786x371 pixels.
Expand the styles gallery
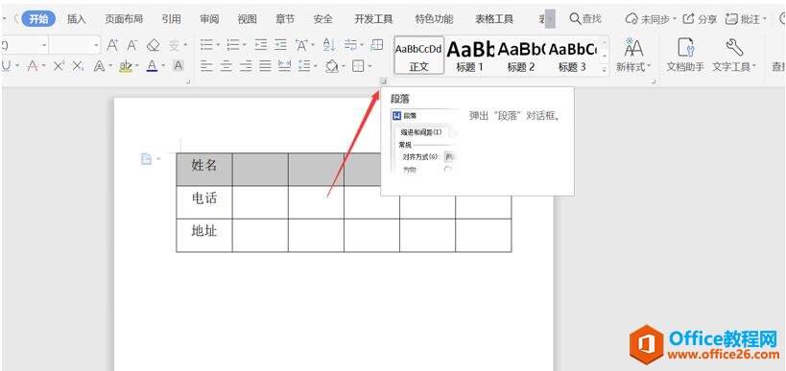click(605, 69)
